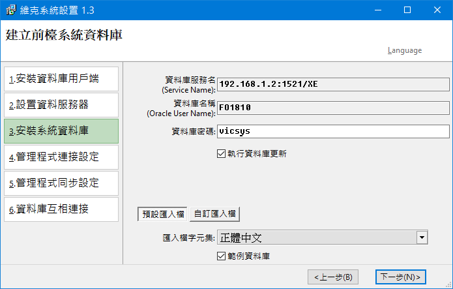
Task: Select step 3 安裝系統資料庫
Action: coord(61,131)
